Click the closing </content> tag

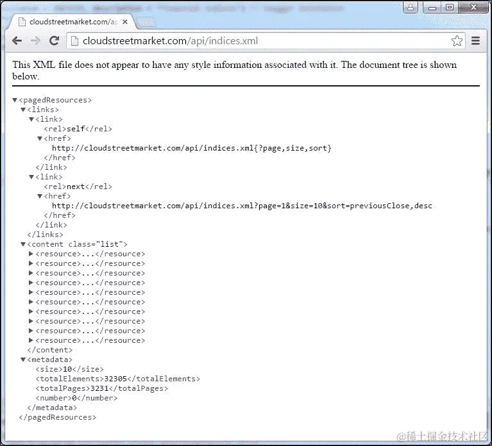click(49, 350)
